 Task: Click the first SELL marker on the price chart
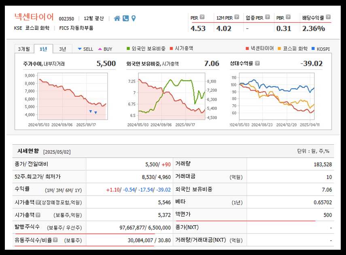tap(91, 111)
